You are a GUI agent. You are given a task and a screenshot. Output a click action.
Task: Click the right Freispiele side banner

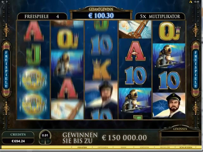pos(196,69)
